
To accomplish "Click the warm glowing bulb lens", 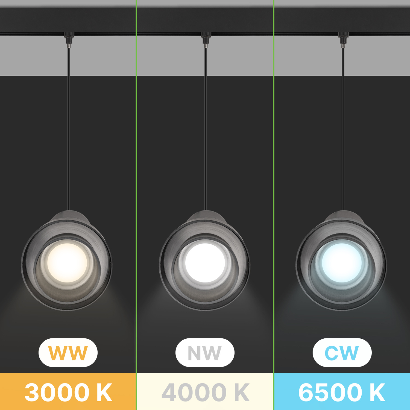I will point(67,263).
